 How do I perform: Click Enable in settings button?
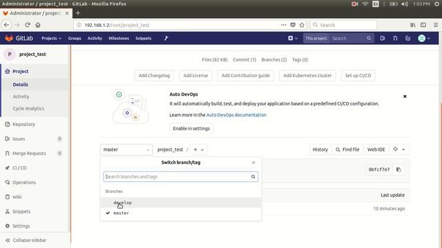(x=191, y=129)
